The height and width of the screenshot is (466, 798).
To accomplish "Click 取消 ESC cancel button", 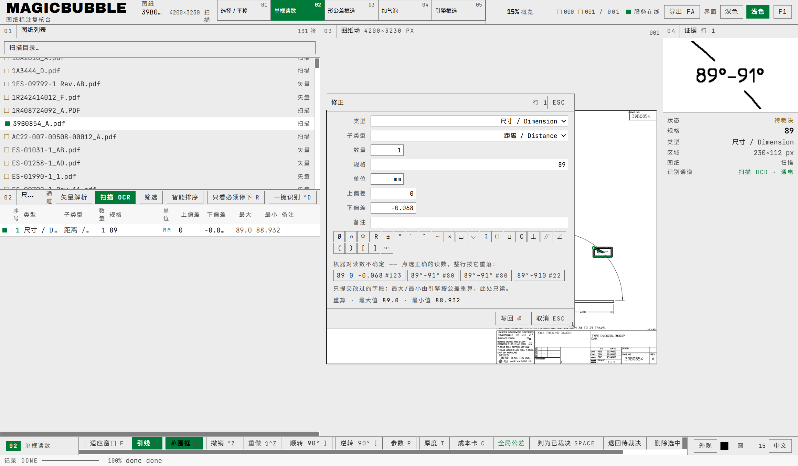I will pos(550,318).
